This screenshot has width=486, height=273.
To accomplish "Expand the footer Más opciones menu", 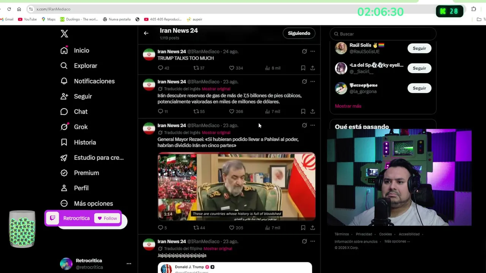I will 397,242.
